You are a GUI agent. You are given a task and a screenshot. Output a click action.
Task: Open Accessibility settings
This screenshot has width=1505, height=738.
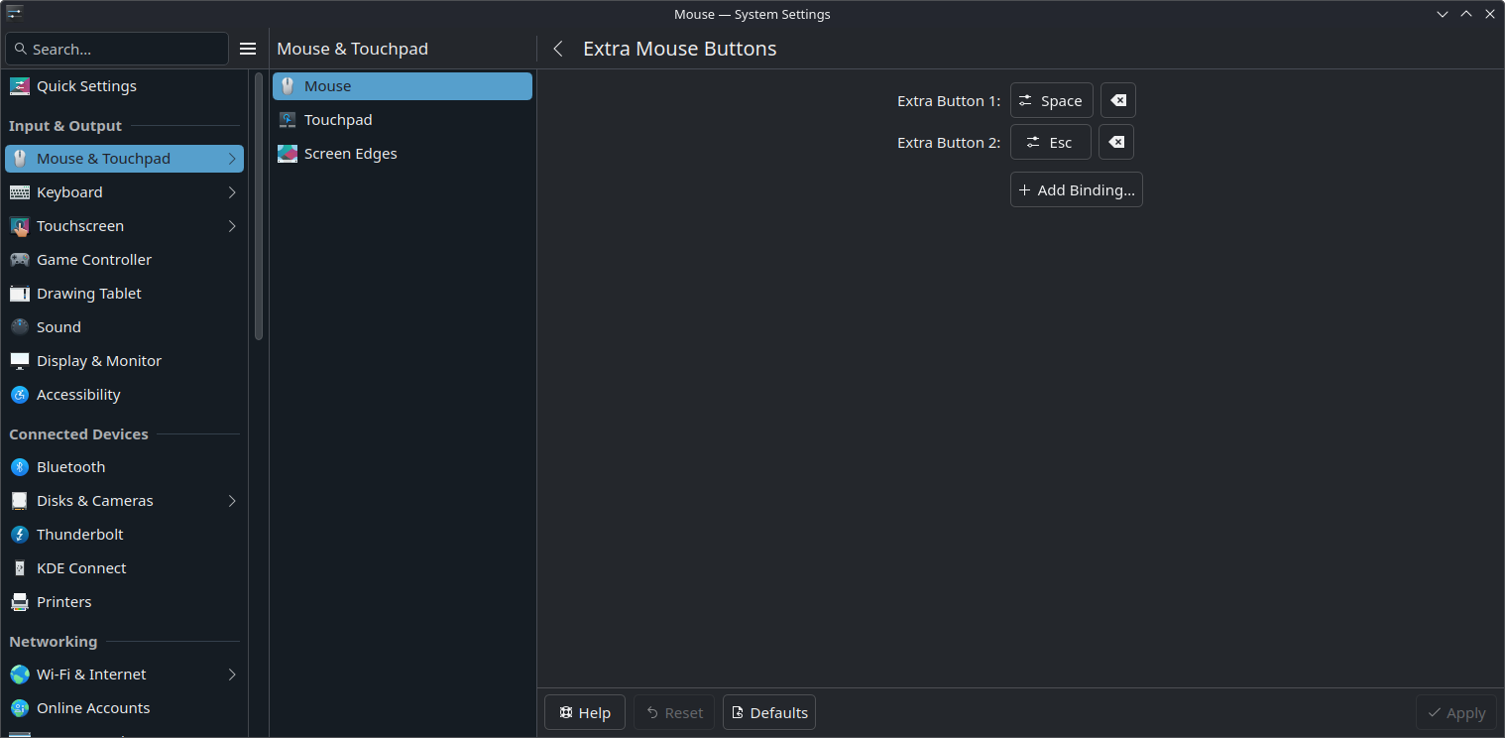124,395
